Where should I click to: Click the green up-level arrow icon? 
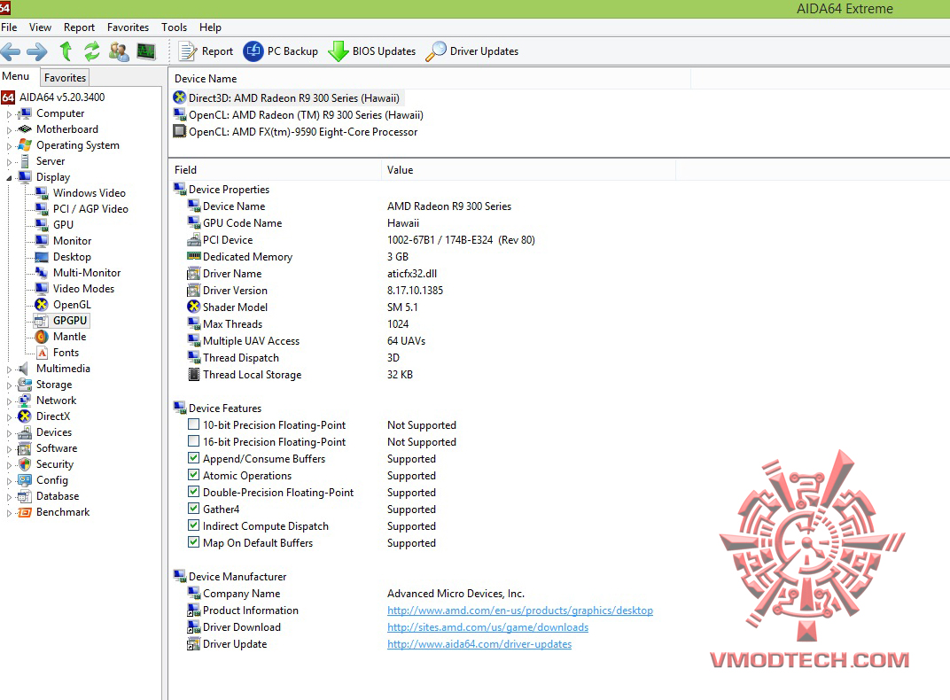(x=66, y=51)
